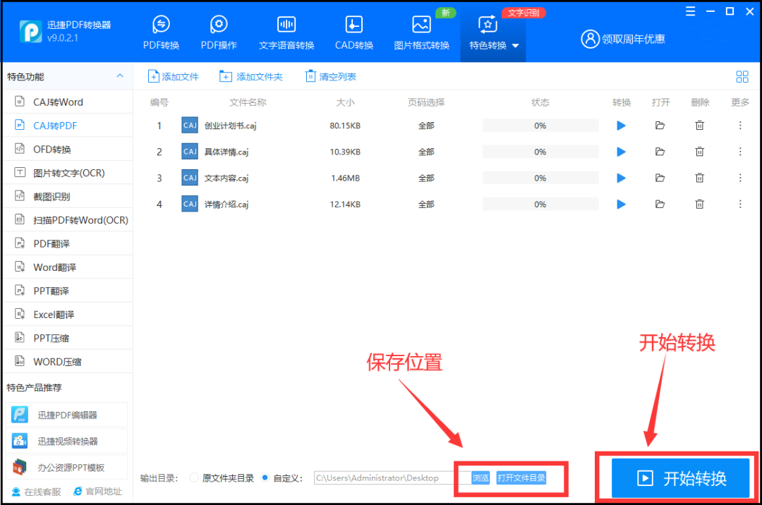Change page selection 全部 for 具体详情.caj
762x505 pixels.
click(426, 152)
